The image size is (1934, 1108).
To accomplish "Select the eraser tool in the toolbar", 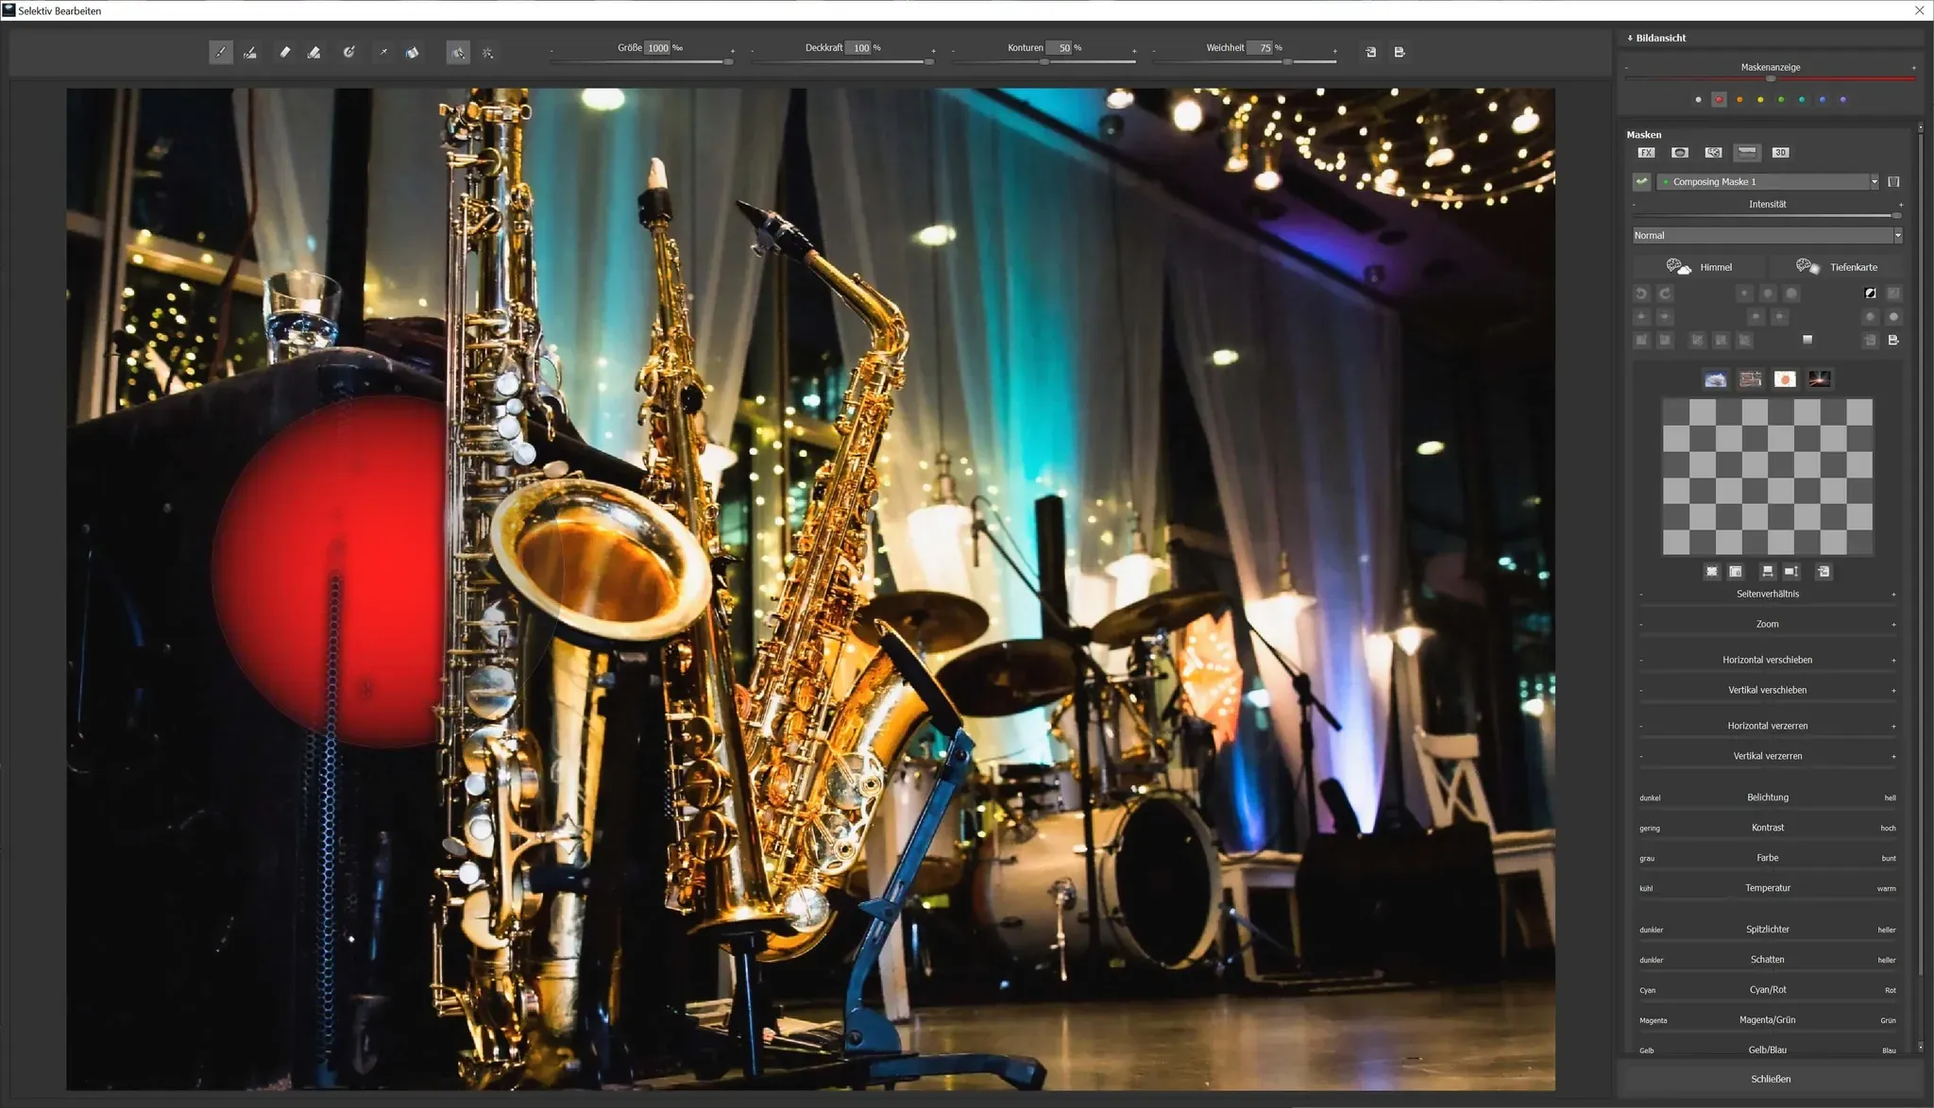I will pyautogui.click(x=285, y=53).
